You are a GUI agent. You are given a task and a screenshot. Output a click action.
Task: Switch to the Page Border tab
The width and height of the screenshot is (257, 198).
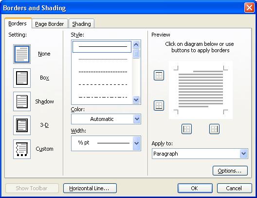tap(50, 24)
